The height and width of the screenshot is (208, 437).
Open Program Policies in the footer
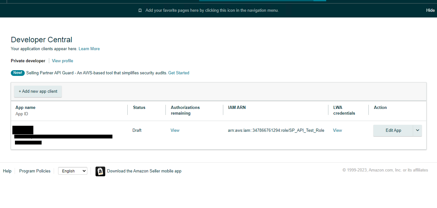coord(35,171)
